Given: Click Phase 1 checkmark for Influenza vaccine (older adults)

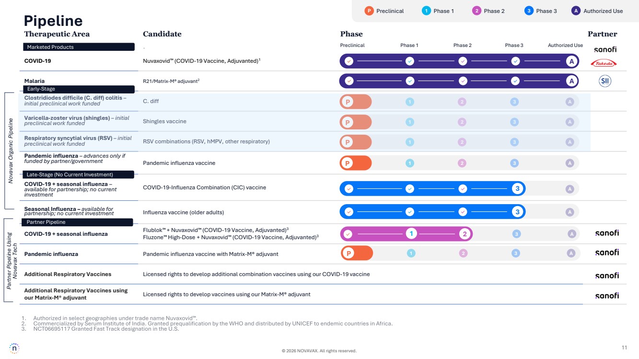Looking at the screenshot, I should [409, 211].
